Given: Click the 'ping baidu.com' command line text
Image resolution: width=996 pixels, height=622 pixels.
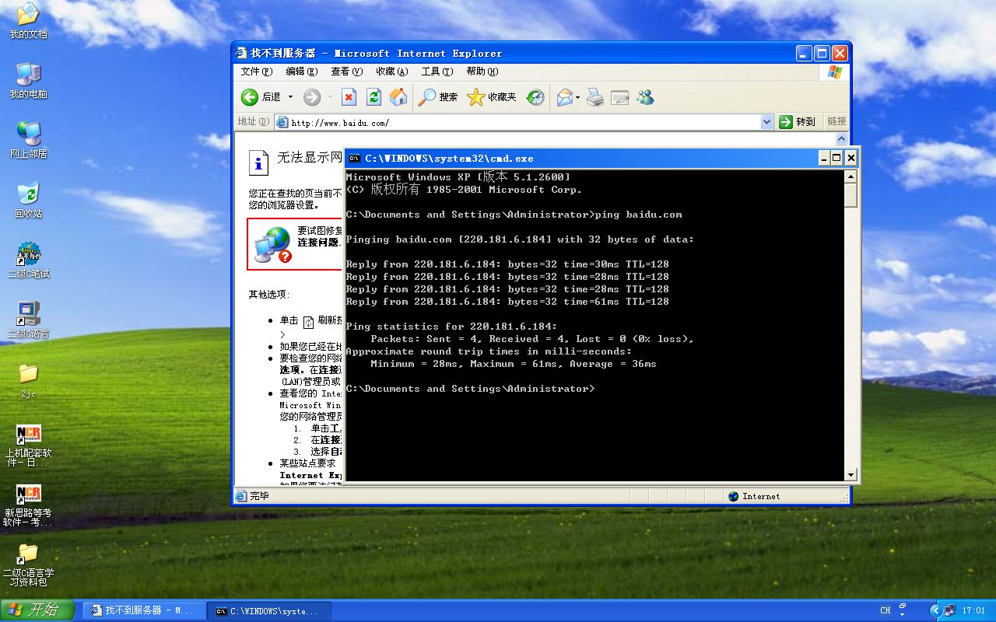Looking at the screenshot, I should click(638, 215).
